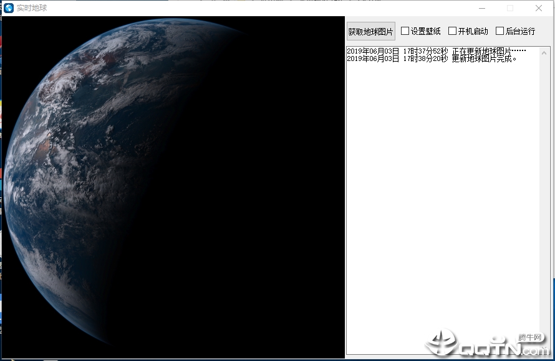The width and height of the screenshot is (555, 361).
Task: Select log line 更新地球图片完成
Action: click(432, 59)
